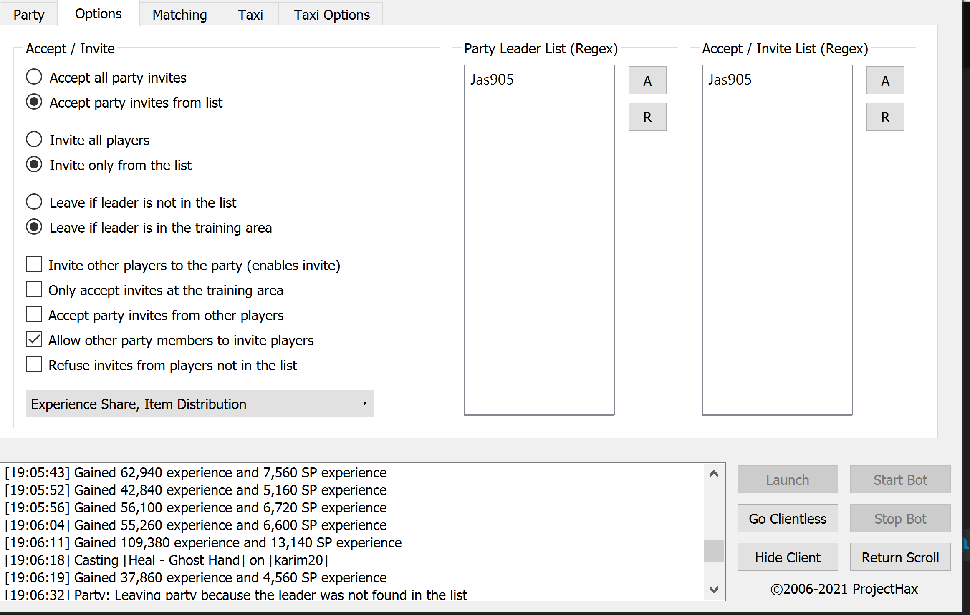Click the Hide Client button

(x=787, y=557)
